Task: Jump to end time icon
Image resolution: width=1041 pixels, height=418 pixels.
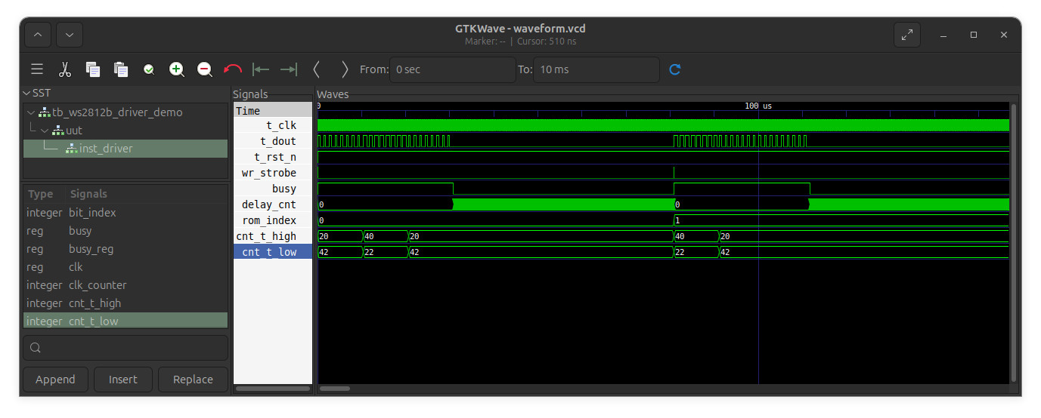Action: coord(289,69)
